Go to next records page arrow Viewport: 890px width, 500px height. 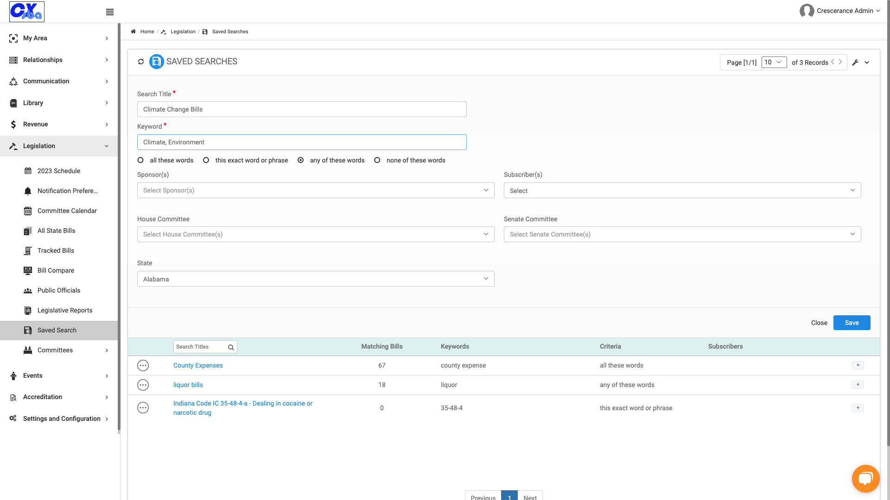(840, 62)
